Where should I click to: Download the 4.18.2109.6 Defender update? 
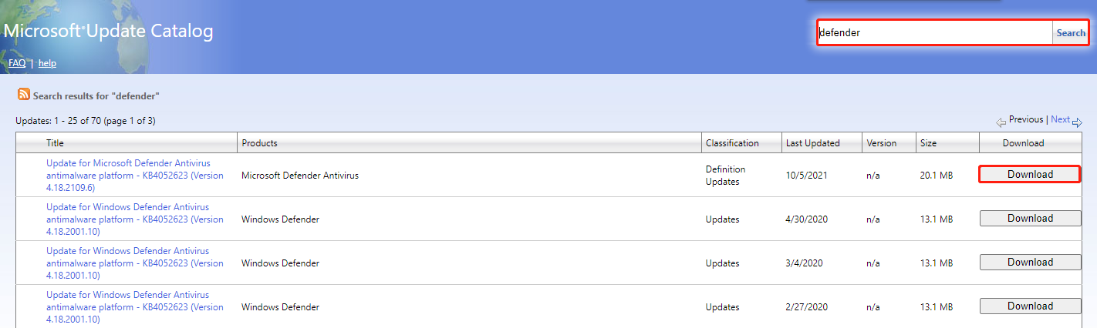1030,175
